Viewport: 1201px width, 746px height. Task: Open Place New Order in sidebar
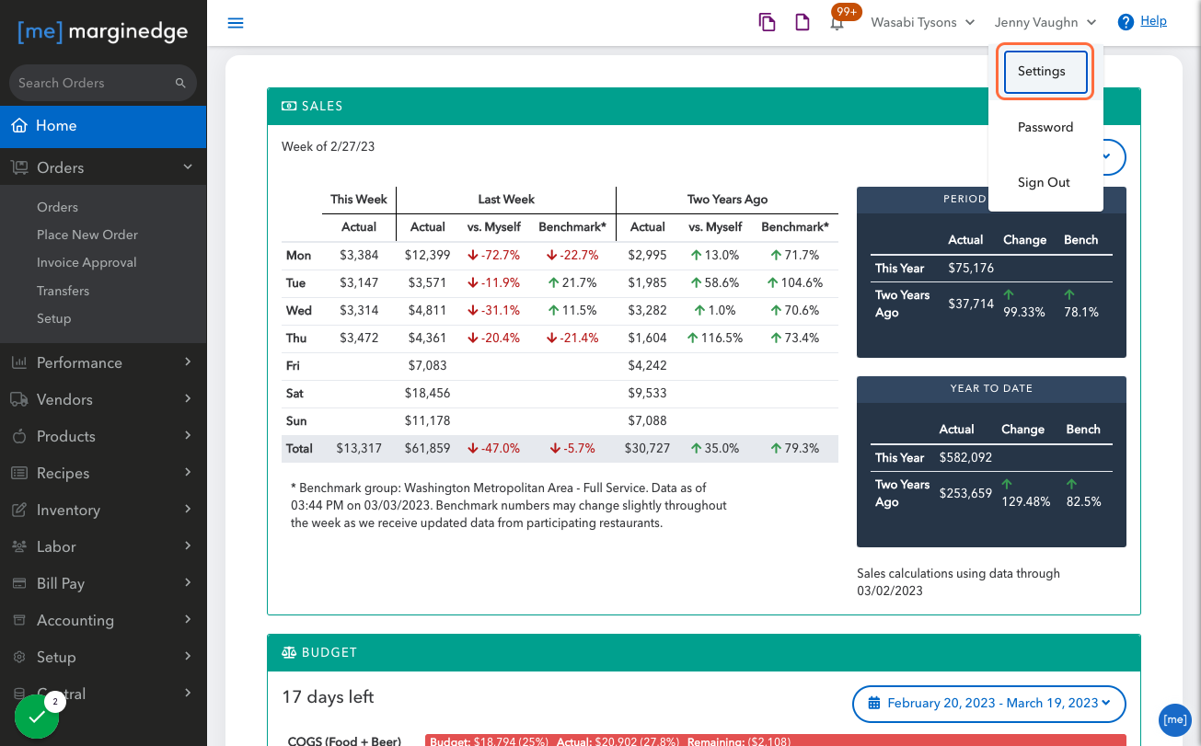coord(87,235)
